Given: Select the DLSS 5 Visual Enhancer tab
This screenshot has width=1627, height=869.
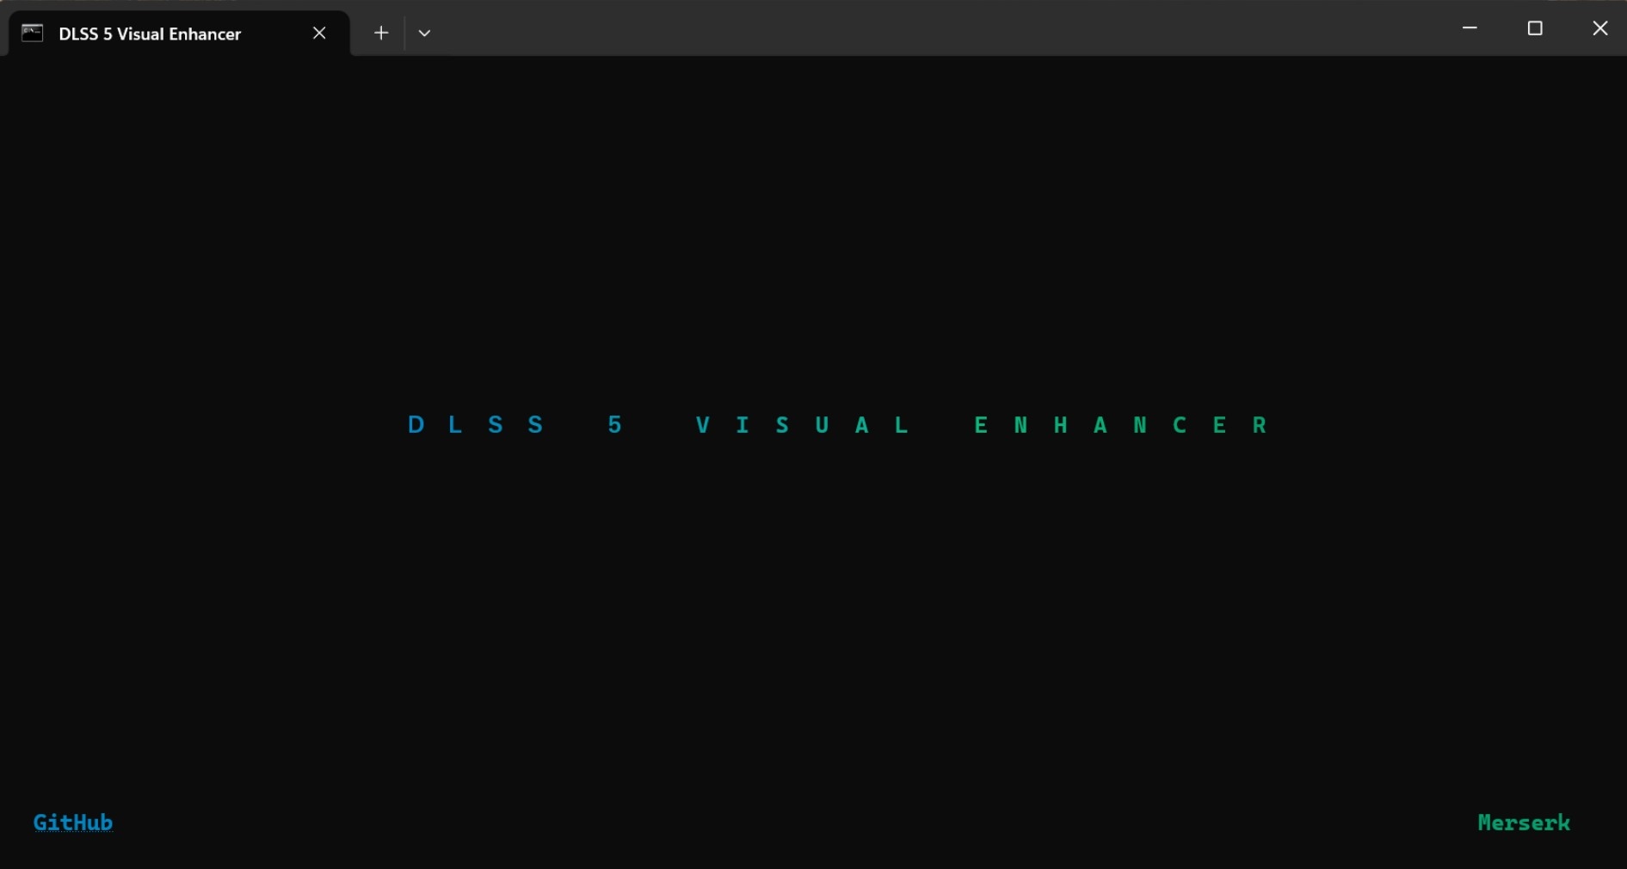Looking at the screenshot, I should pos(179,34).
